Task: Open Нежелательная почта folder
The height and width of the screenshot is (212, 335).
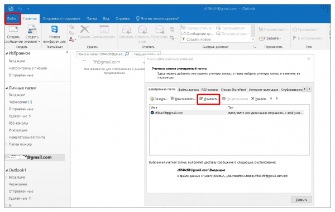Action: (27, 137)
